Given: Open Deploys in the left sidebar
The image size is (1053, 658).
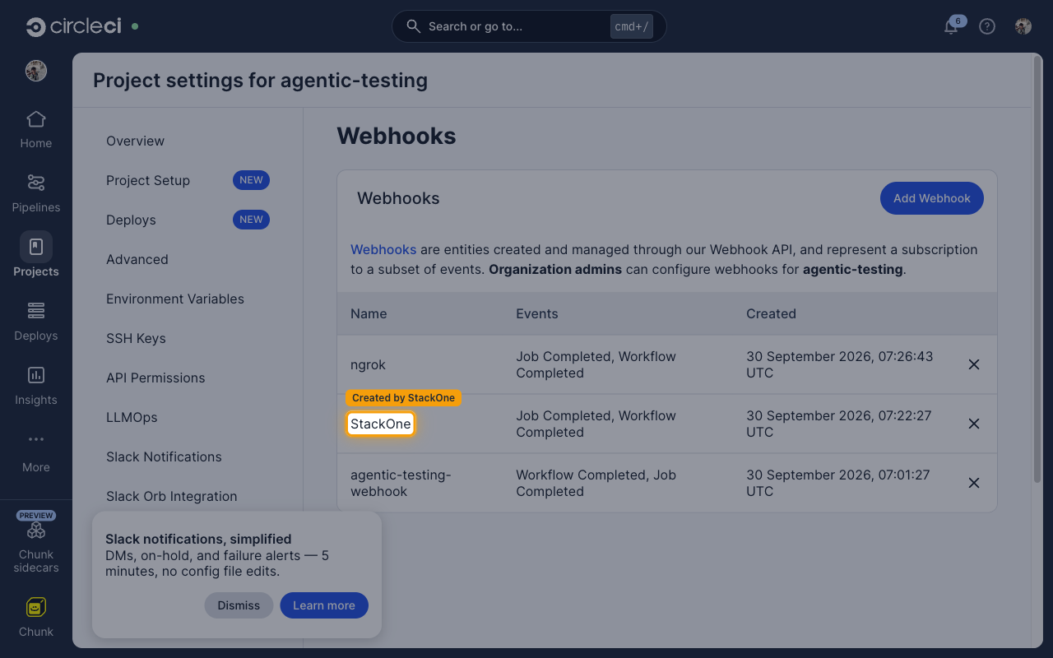Looking at the screenshot, I should coord(36,322).
